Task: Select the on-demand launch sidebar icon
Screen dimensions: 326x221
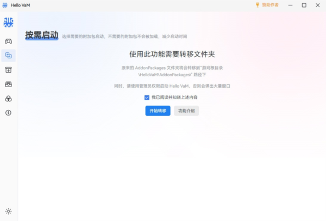Action: click(x=9, y=55)
